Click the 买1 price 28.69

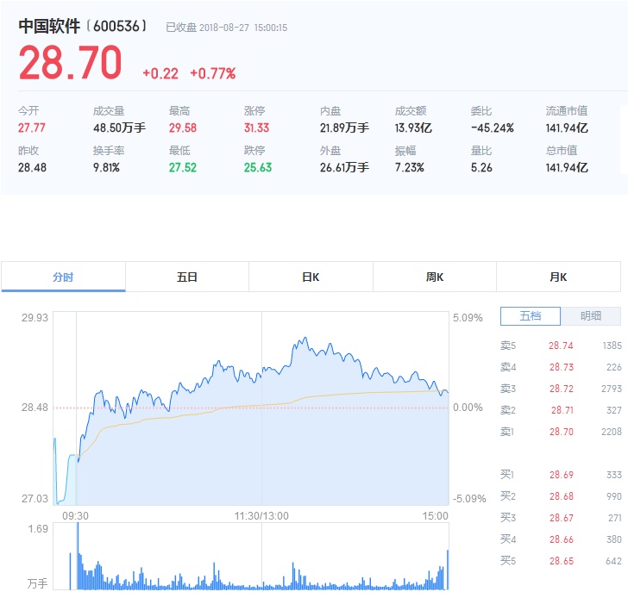(562, 475)
